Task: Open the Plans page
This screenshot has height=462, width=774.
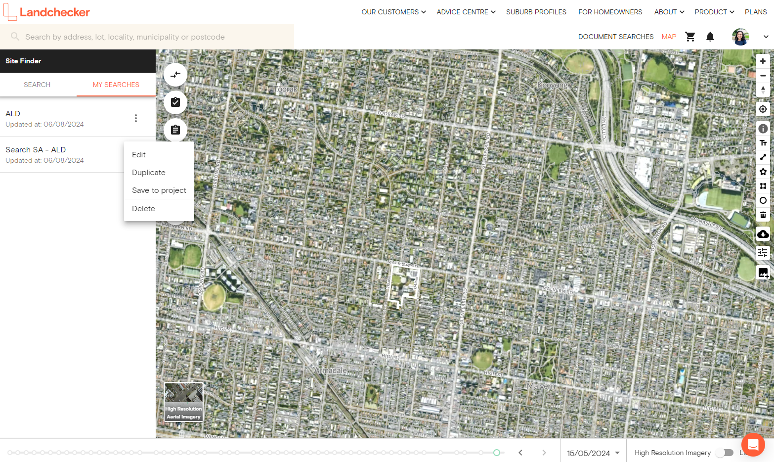Action: [756, 12]
